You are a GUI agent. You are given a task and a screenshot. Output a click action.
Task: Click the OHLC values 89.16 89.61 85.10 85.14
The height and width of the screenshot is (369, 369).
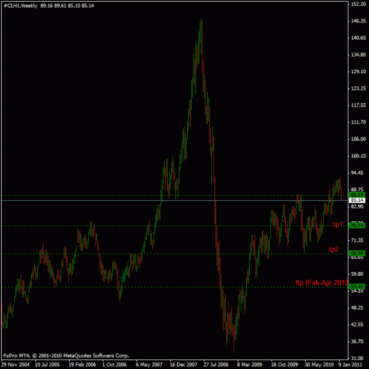67,6
